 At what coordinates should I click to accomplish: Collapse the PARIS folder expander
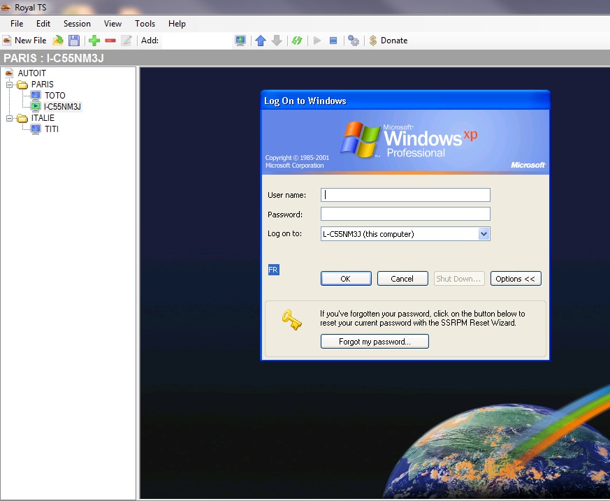(9, 85)
